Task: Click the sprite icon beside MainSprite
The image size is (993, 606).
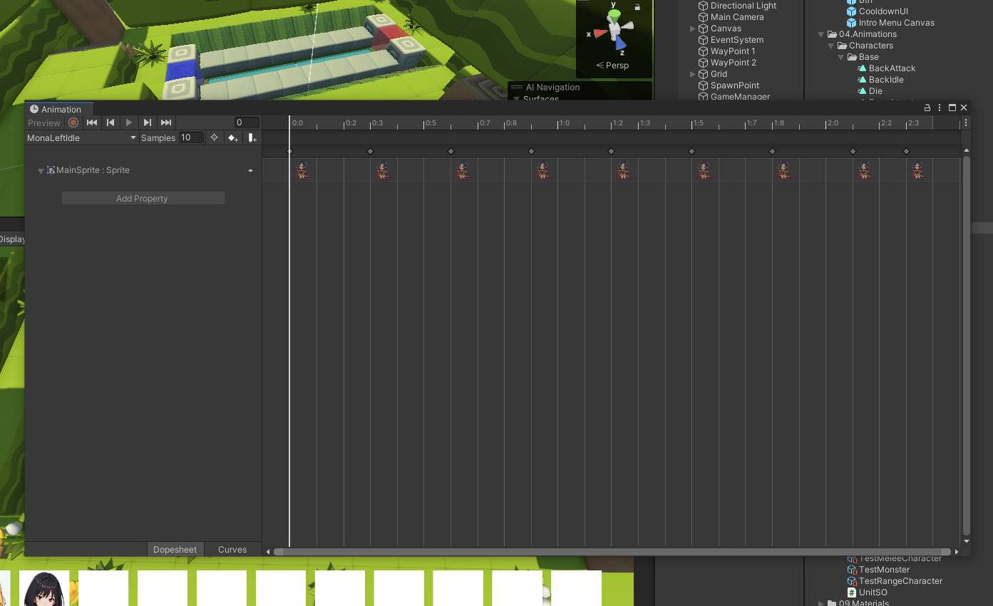Action: click(x=51, y=170)
